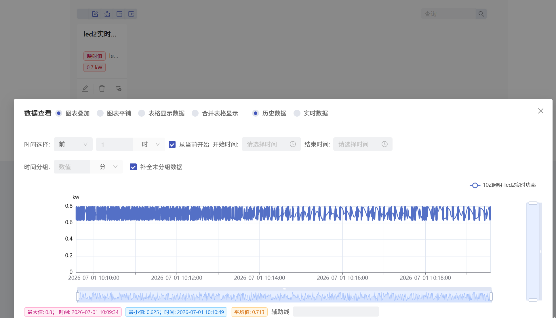Click the 查询 search input

(x=448, y=14)
